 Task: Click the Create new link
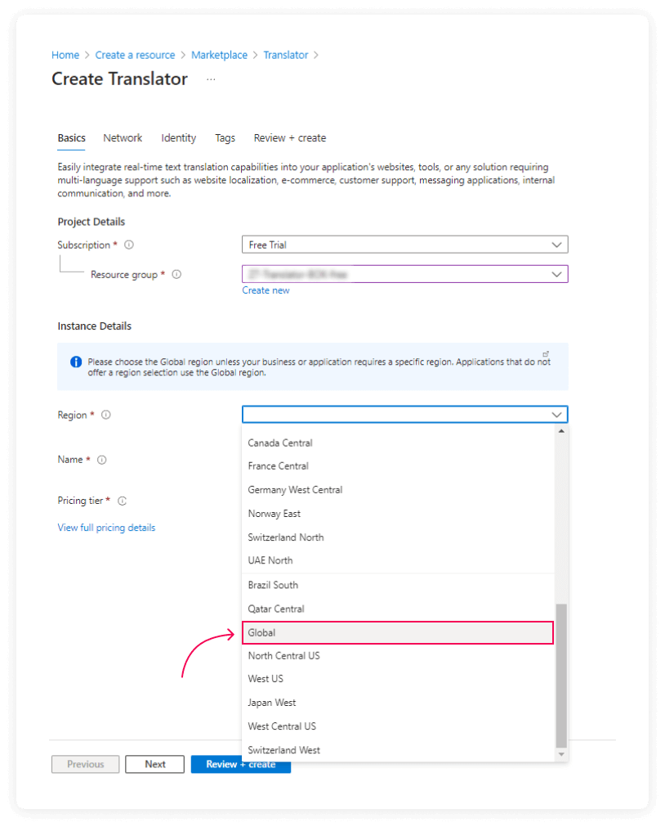click(x=266, y=290)
